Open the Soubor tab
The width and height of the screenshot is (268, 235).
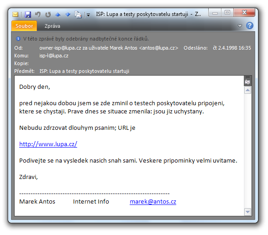pos(24,26)
